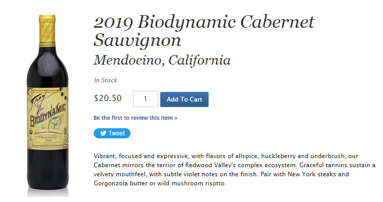Open the 'Be the first to review' link

pyautogui.click(x=136, y=118)
